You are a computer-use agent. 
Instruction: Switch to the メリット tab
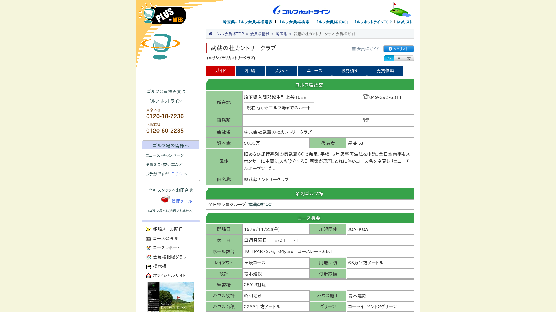(x=281, y=71)
